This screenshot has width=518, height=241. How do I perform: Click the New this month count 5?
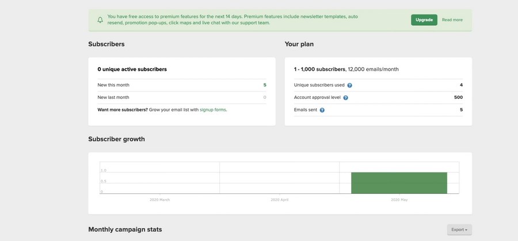pos(265,85)
